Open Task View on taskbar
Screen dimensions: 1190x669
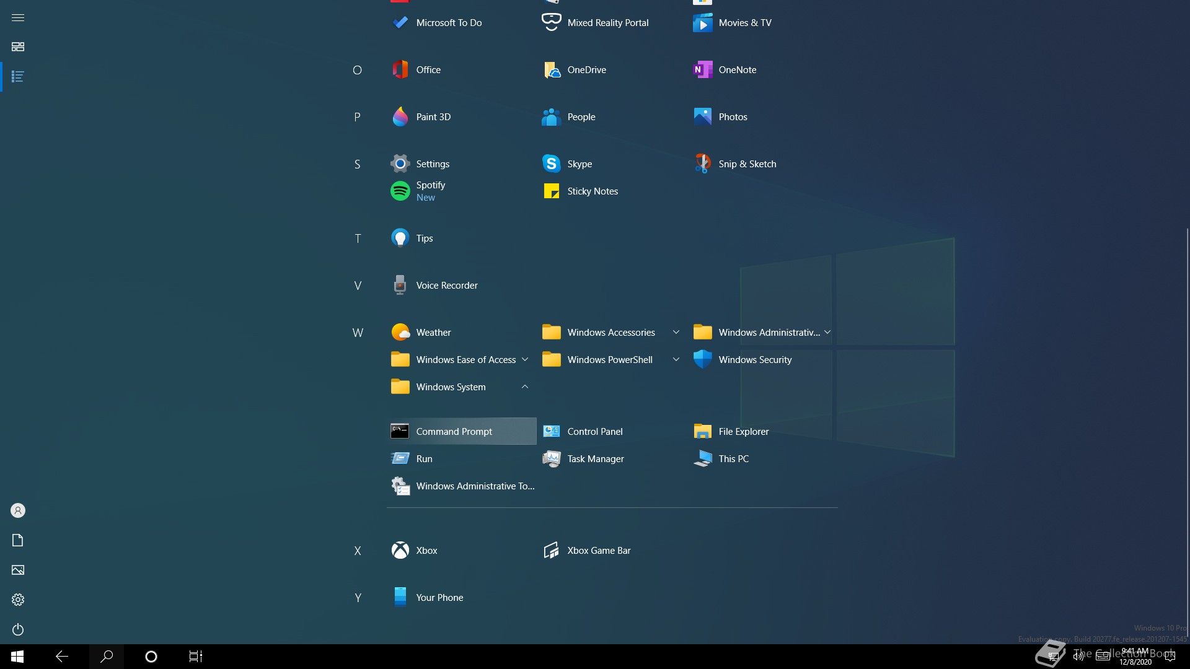(x=196, y=657)
